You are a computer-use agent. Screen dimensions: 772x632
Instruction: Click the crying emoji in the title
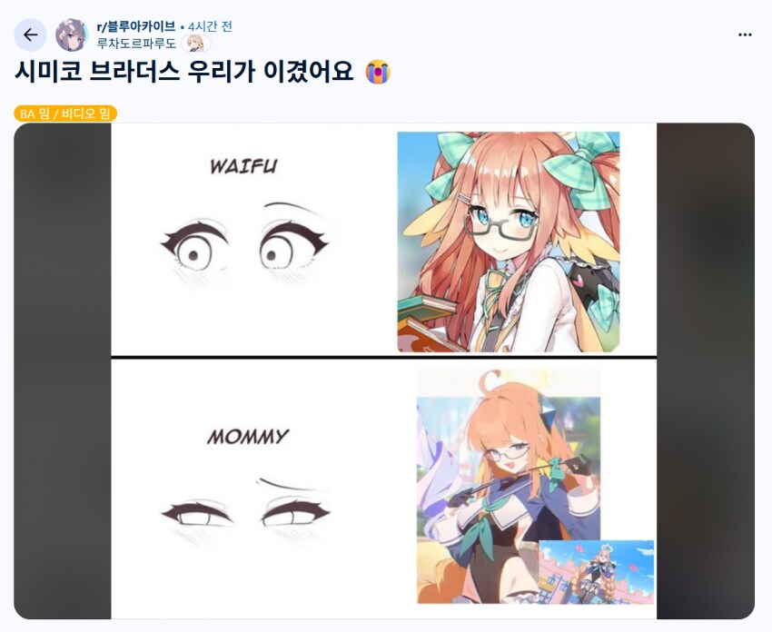pyautogui.click(x=378, y=72)
